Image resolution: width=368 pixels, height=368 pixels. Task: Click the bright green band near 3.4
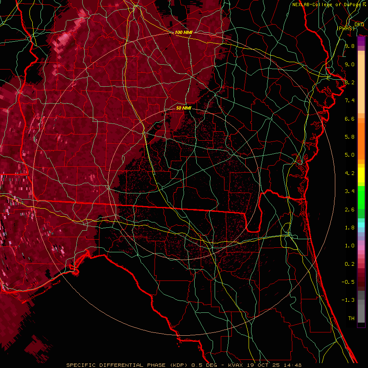(x=361, y=192)
